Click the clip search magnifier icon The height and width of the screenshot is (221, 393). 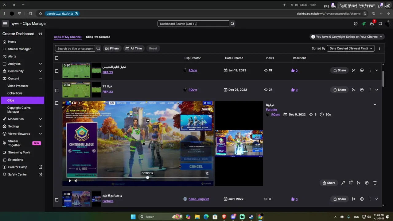(x=98, y=48)
